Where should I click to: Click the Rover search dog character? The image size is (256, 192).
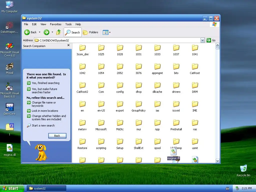41,152
